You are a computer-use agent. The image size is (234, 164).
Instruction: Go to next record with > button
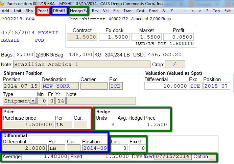coord(200,11)
